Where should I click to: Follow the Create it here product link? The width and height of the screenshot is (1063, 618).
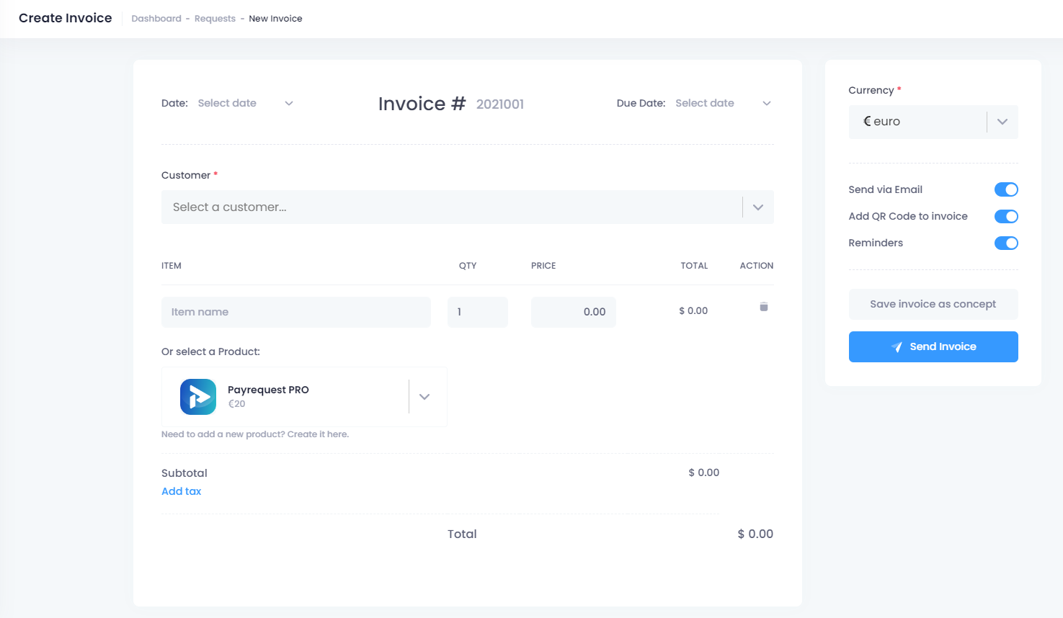[x=318, y=434]
